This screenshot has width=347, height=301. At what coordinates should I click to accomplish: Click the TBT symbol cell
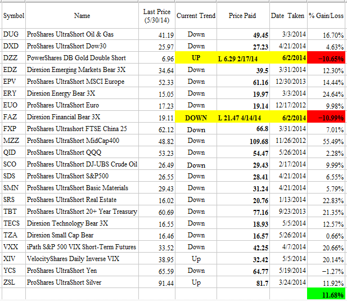pos(13,212)
